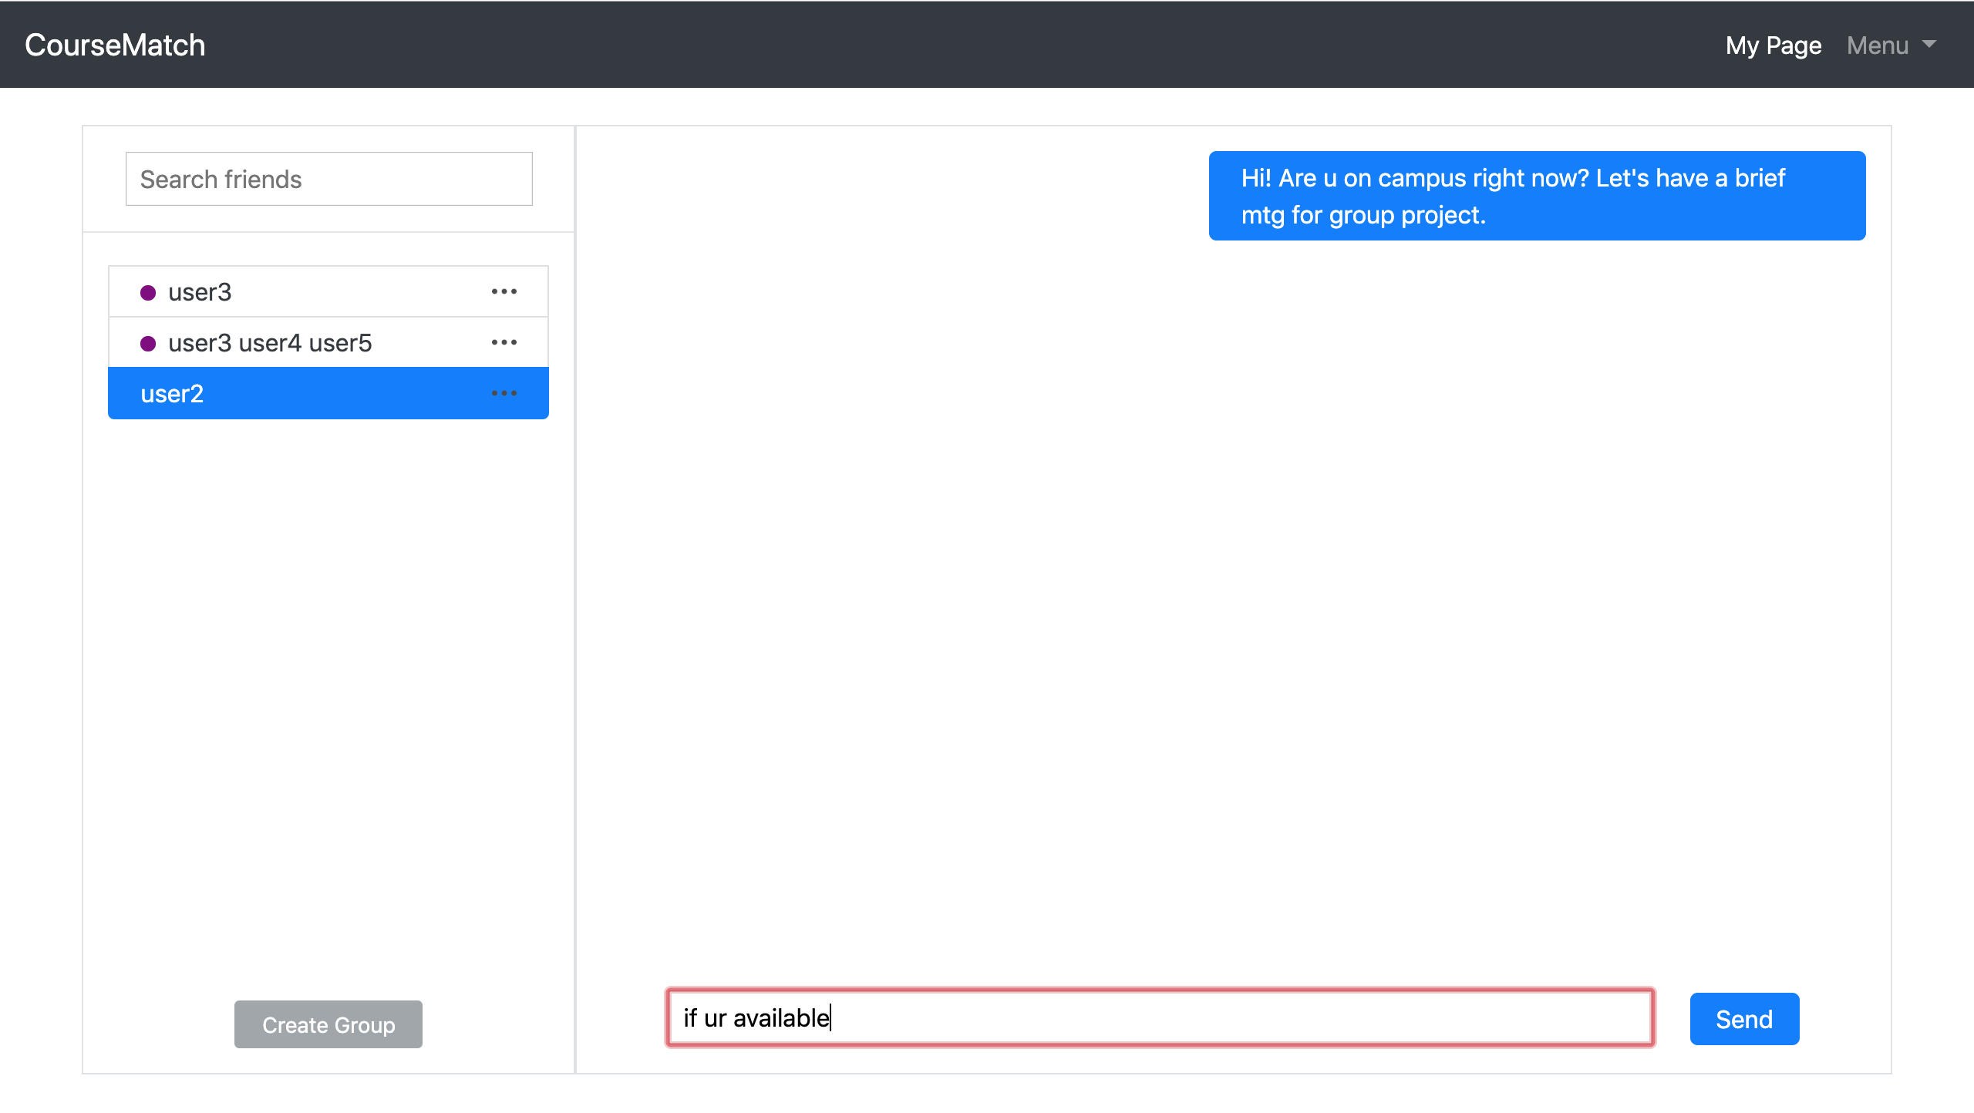The width and height of the screenshot is (1974, 1113).
Task: Go to My Page
Action: pos(1773,45)
